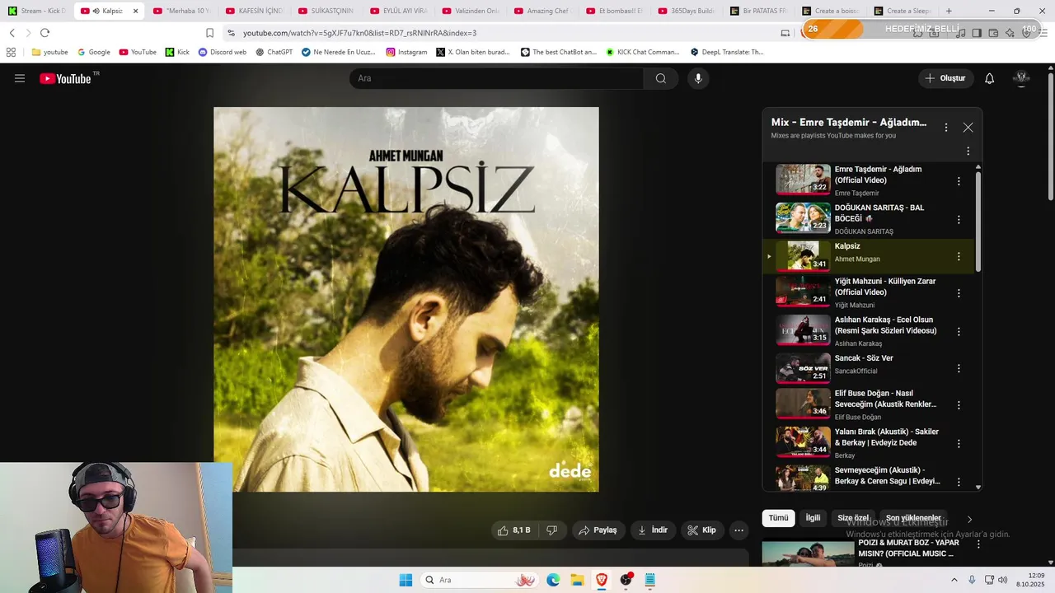Viewport: 1055px width, 593px height.
Task: Open the options menu for DOĞUKAN SARITAŞ - BAL BÖCEĞİ
Action: [x=959, y=219]
